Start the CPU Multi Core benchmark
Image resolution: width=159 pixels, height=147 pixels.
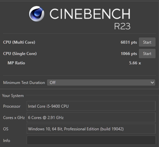(x=147, y=42)
